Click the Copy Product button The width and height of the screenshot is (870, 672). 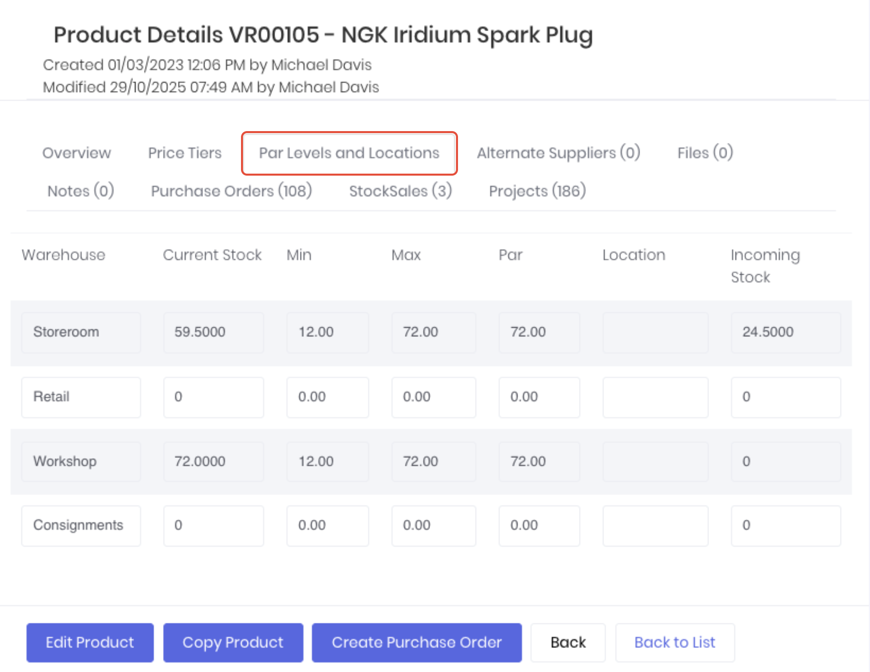point(233,642)
